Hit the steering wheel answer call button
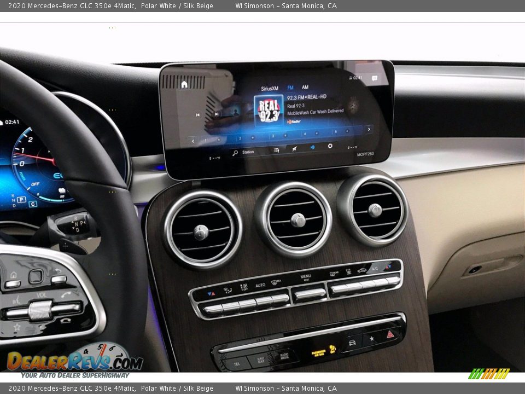 point(66,294)
